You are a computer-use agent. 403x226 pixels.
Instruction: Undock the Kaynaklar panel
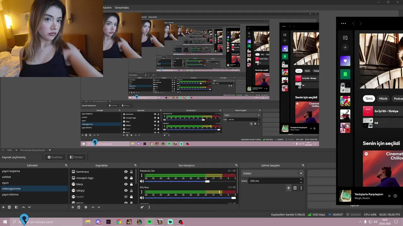[x=135, y=165]
